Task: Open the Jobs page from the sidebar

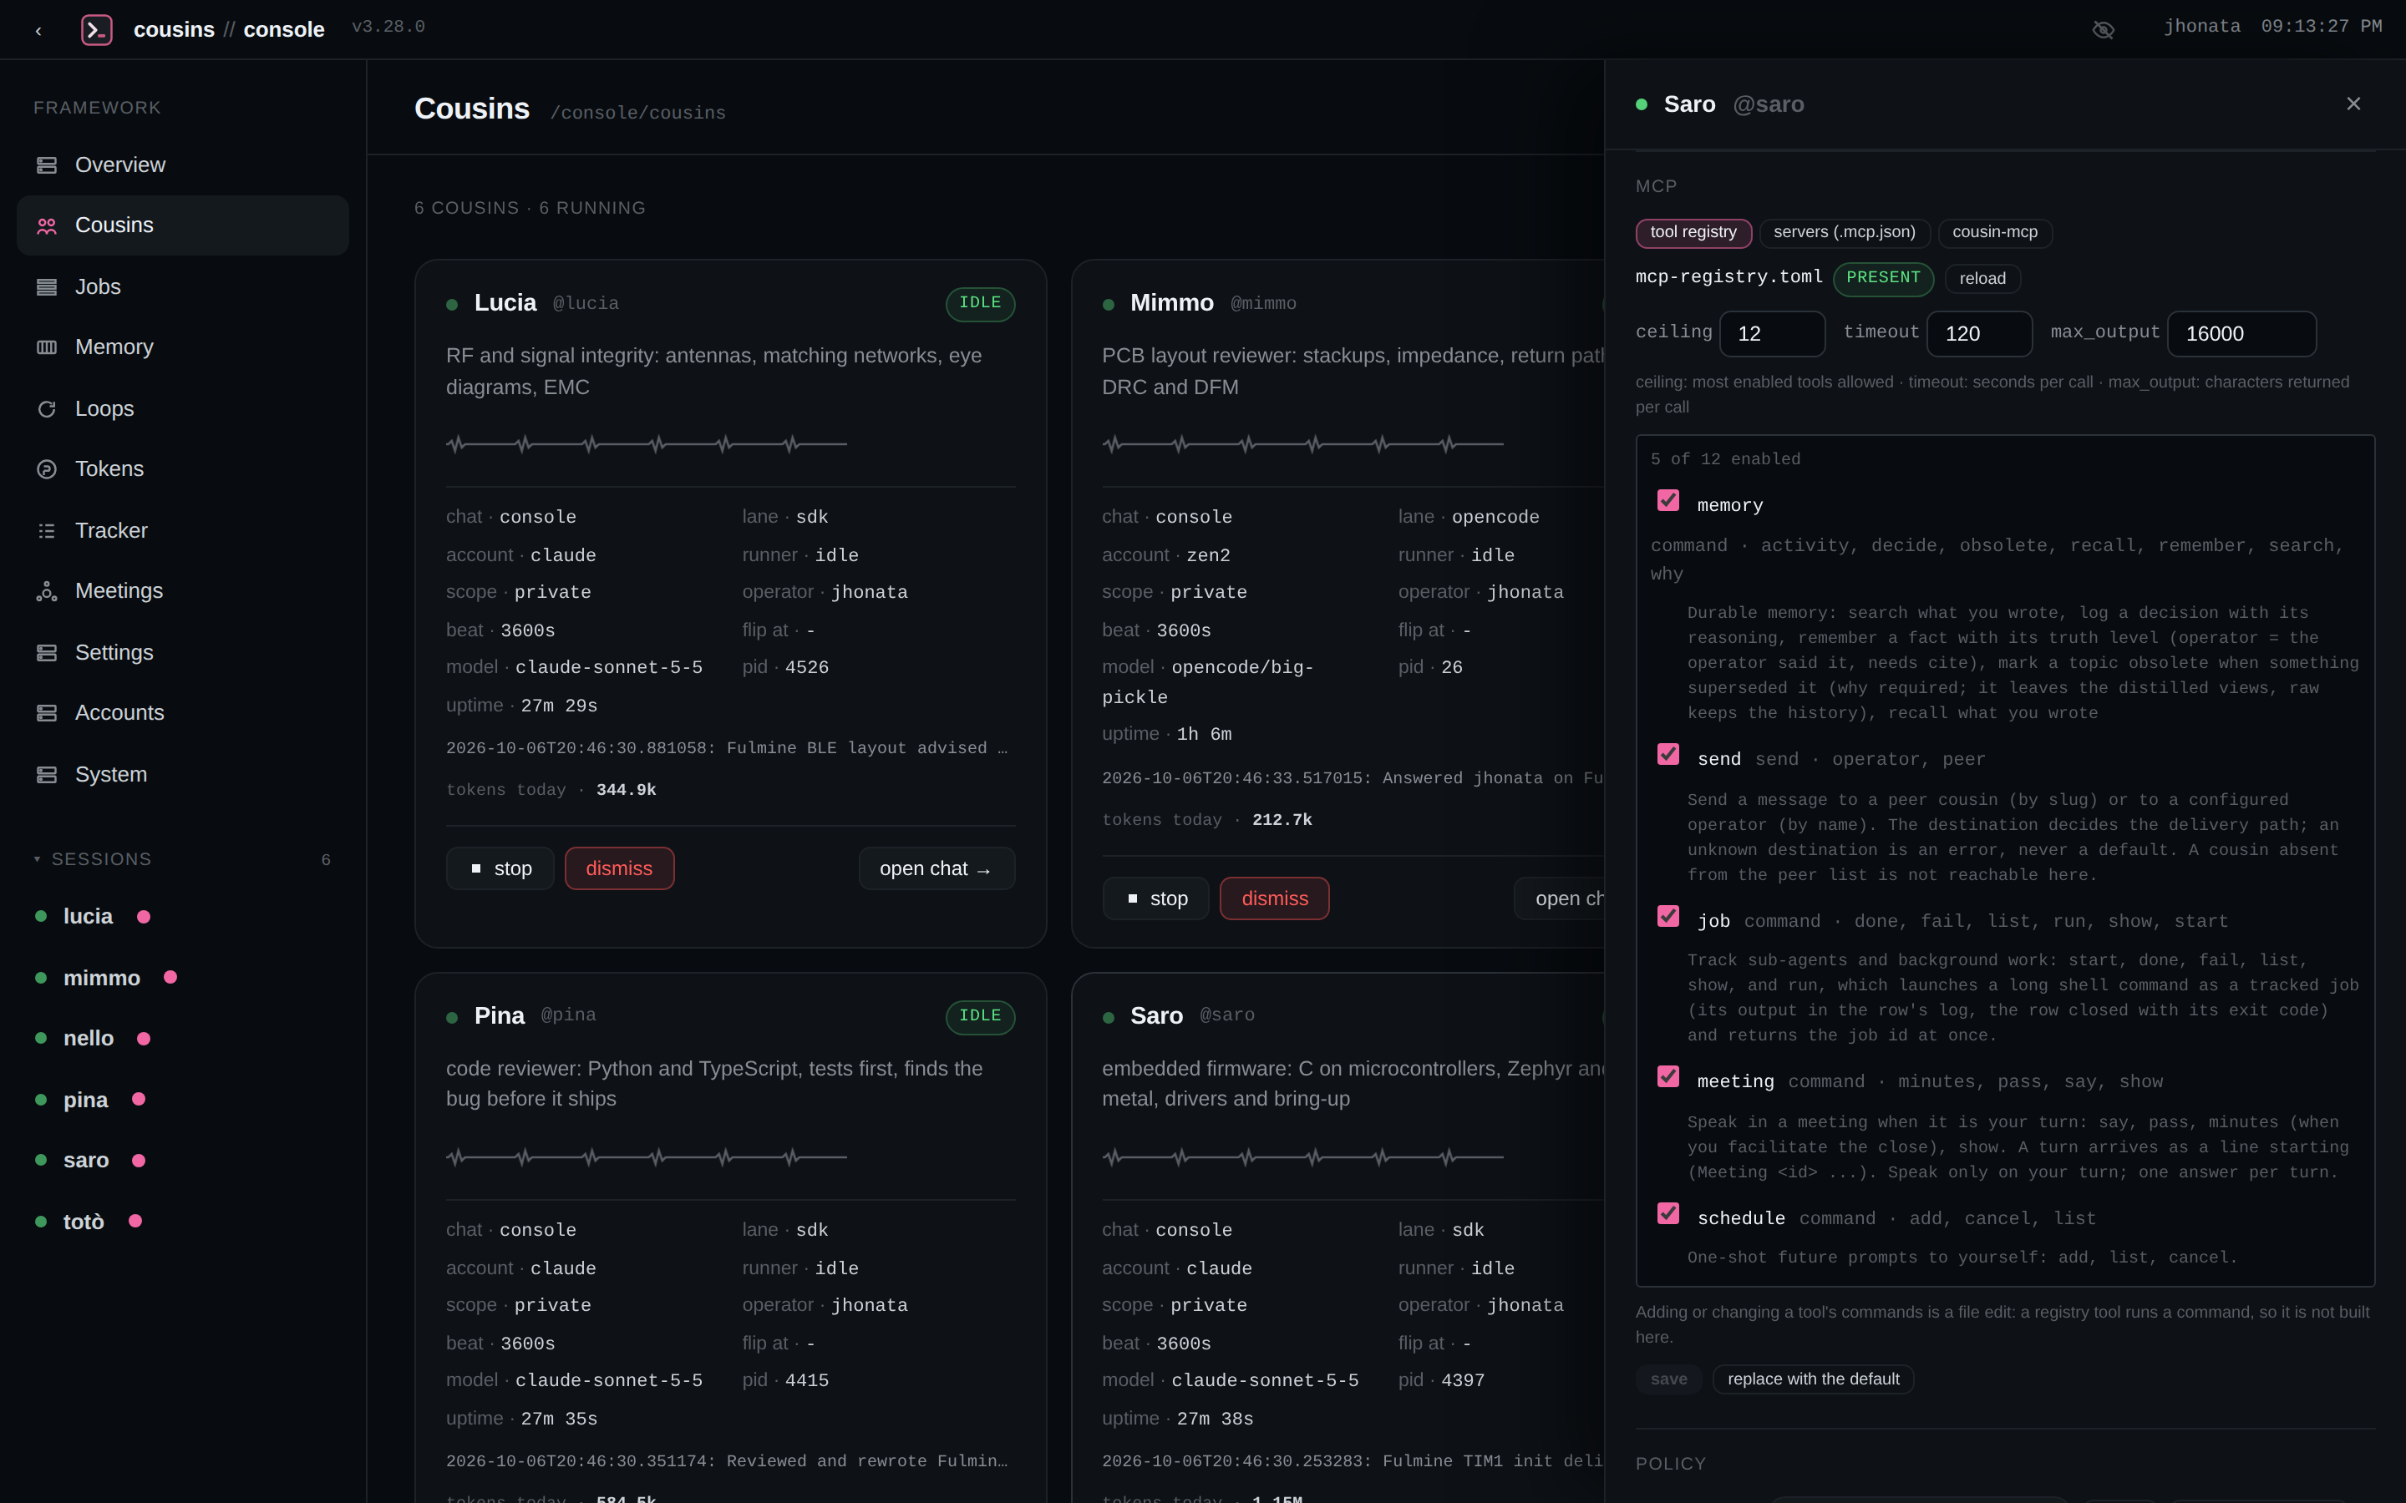Action: [183, 287]
